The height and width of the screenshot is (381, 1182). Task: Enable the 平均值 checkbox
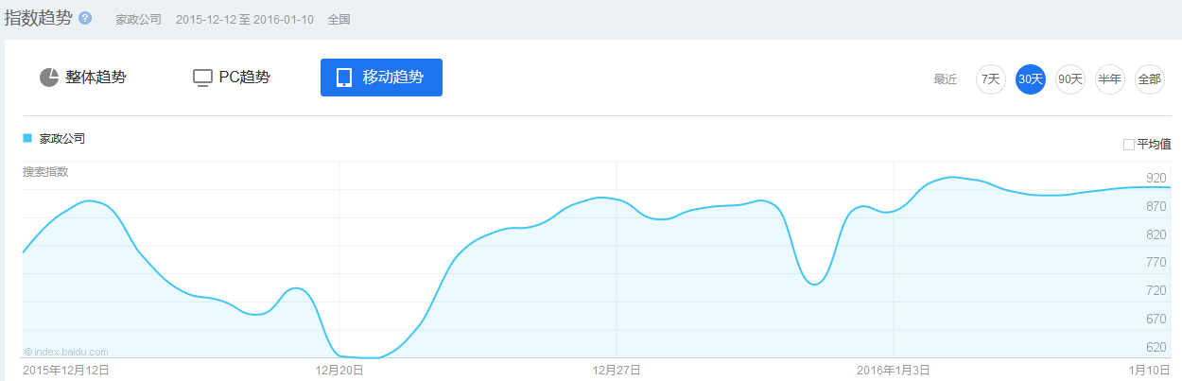coord(1128,145)
